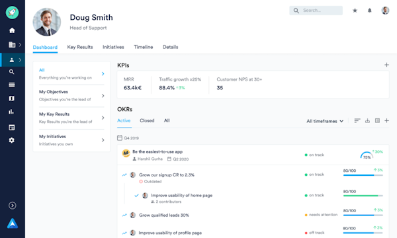This screenshot has height=238, width=397.
Task: Open My Initiatives chevron
Action: click(103, 140)
